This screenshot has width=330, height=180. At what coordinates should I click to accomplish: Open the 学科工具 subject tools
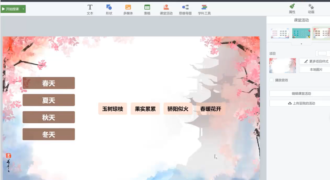click(204, 9)
